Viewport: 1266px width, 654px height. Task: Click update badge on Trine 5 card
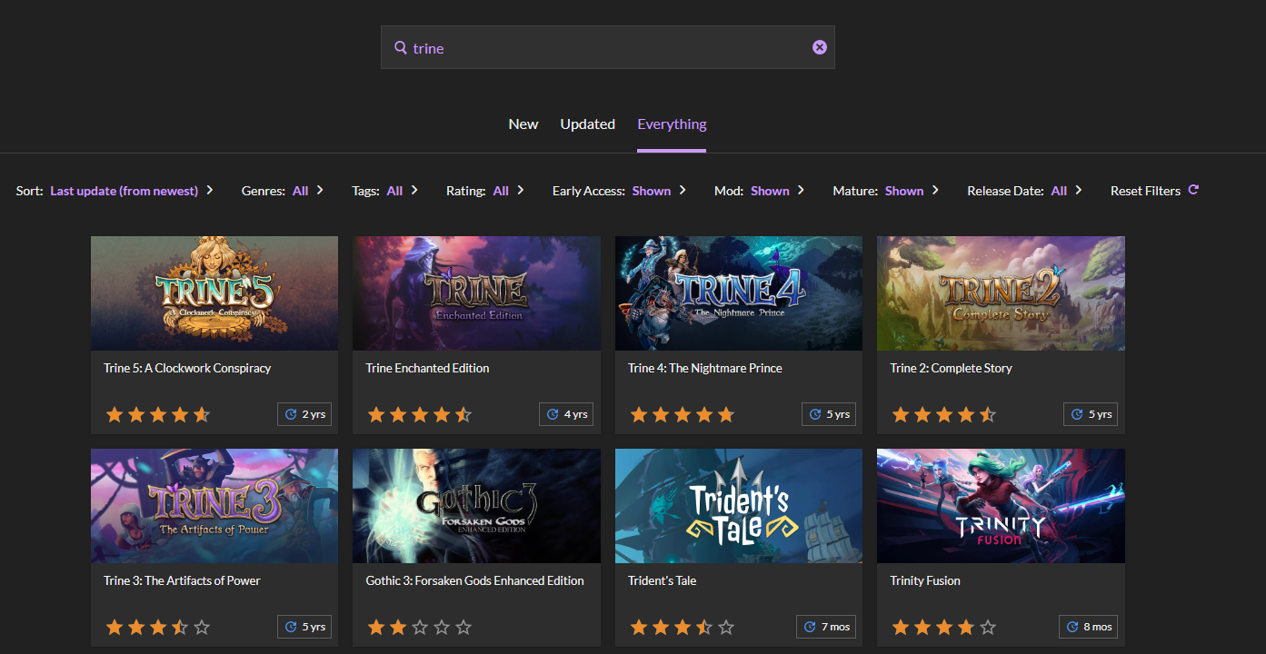point(304,414)
